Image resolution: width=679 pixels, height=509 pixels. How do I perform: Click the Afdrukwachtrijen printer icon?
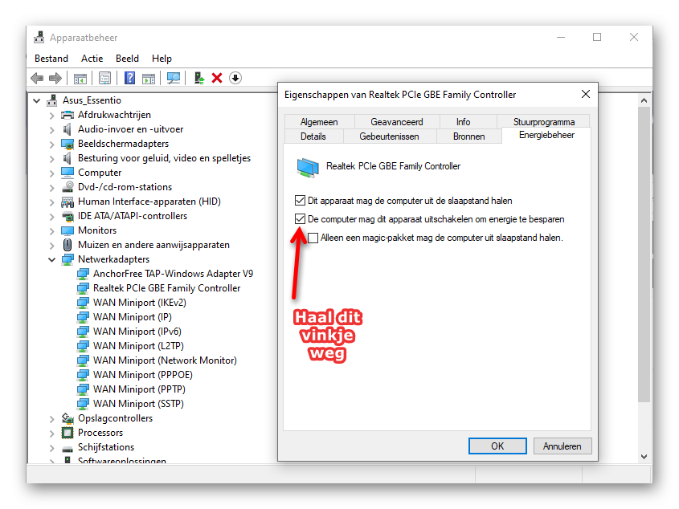[67, 115]
